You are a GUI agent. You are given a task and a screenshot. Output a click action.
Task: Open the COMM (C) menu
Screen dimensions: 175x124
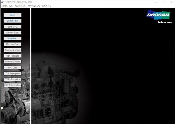[20, 6]
